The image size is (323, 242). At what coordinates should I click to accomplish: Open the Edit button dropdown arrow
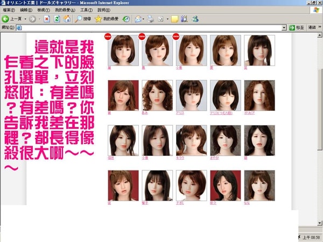pos(167,19)
